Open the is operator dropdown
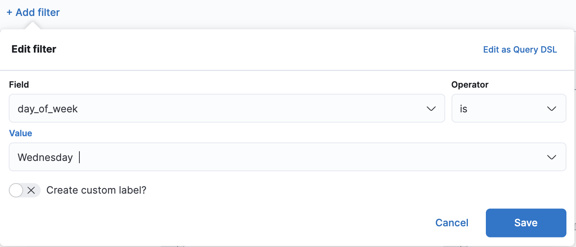Viewport: 576px width, 247px height. (509, 108)
